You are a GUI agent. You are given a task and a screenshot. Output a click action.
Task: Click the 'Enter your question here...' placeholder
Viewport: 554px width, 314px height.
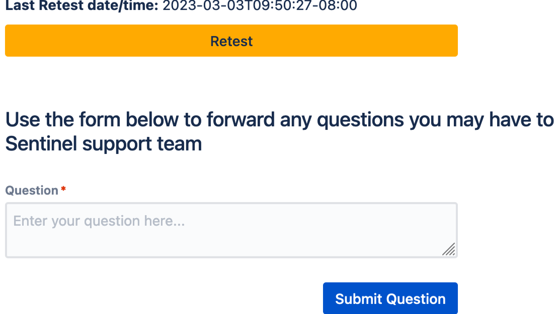pyautogui.click(x=99, y=221)
